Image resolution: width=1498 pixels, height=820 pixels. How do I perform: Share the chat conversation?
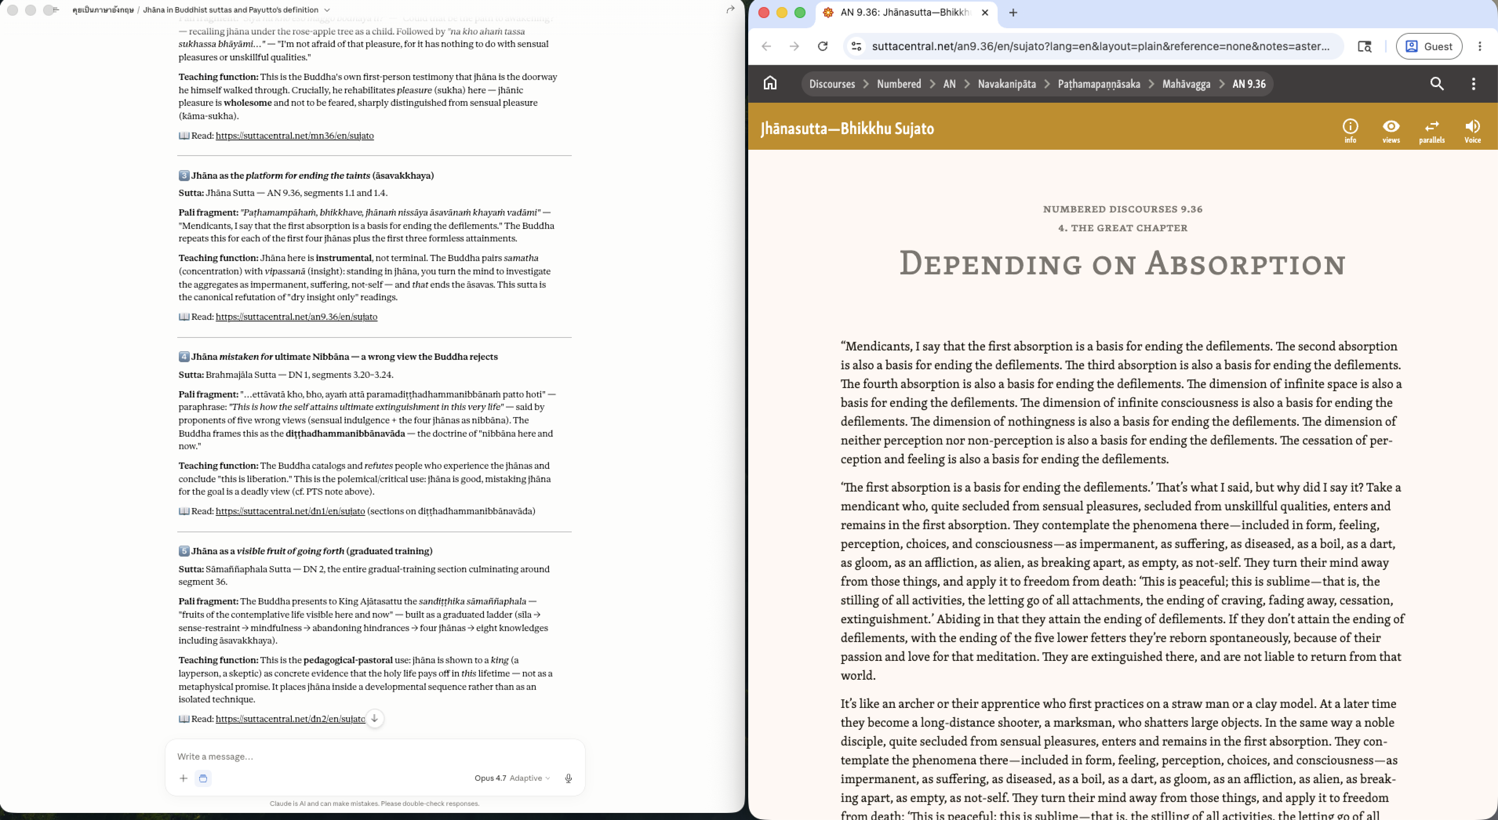click(731, 9)
